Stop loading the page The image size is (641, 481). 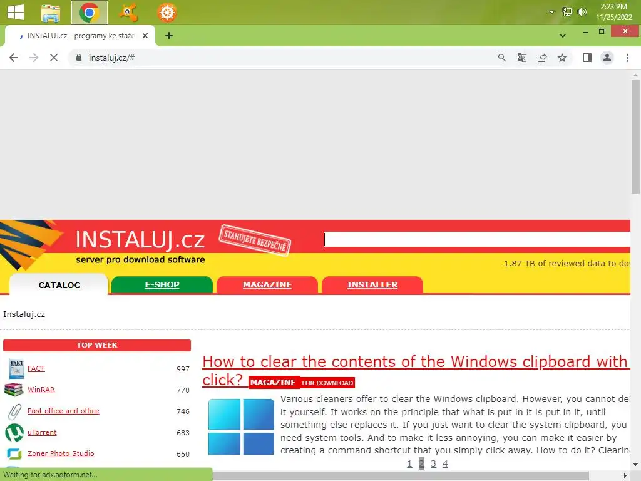(x=54, y=58)
